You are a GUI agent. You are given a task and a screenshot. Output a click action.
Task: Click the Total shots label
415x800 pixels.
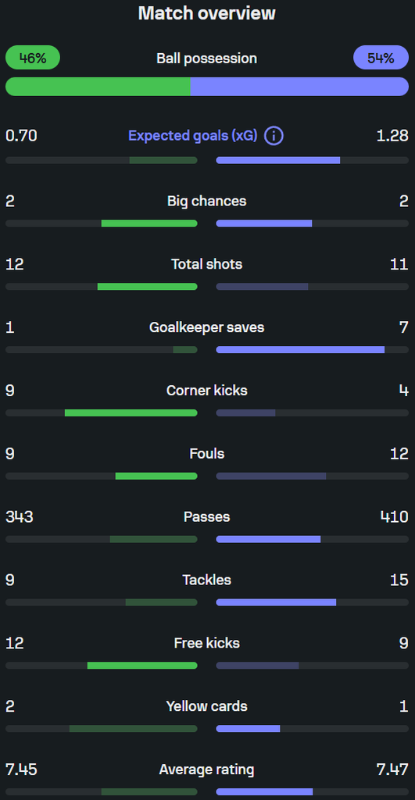[207, 264]
